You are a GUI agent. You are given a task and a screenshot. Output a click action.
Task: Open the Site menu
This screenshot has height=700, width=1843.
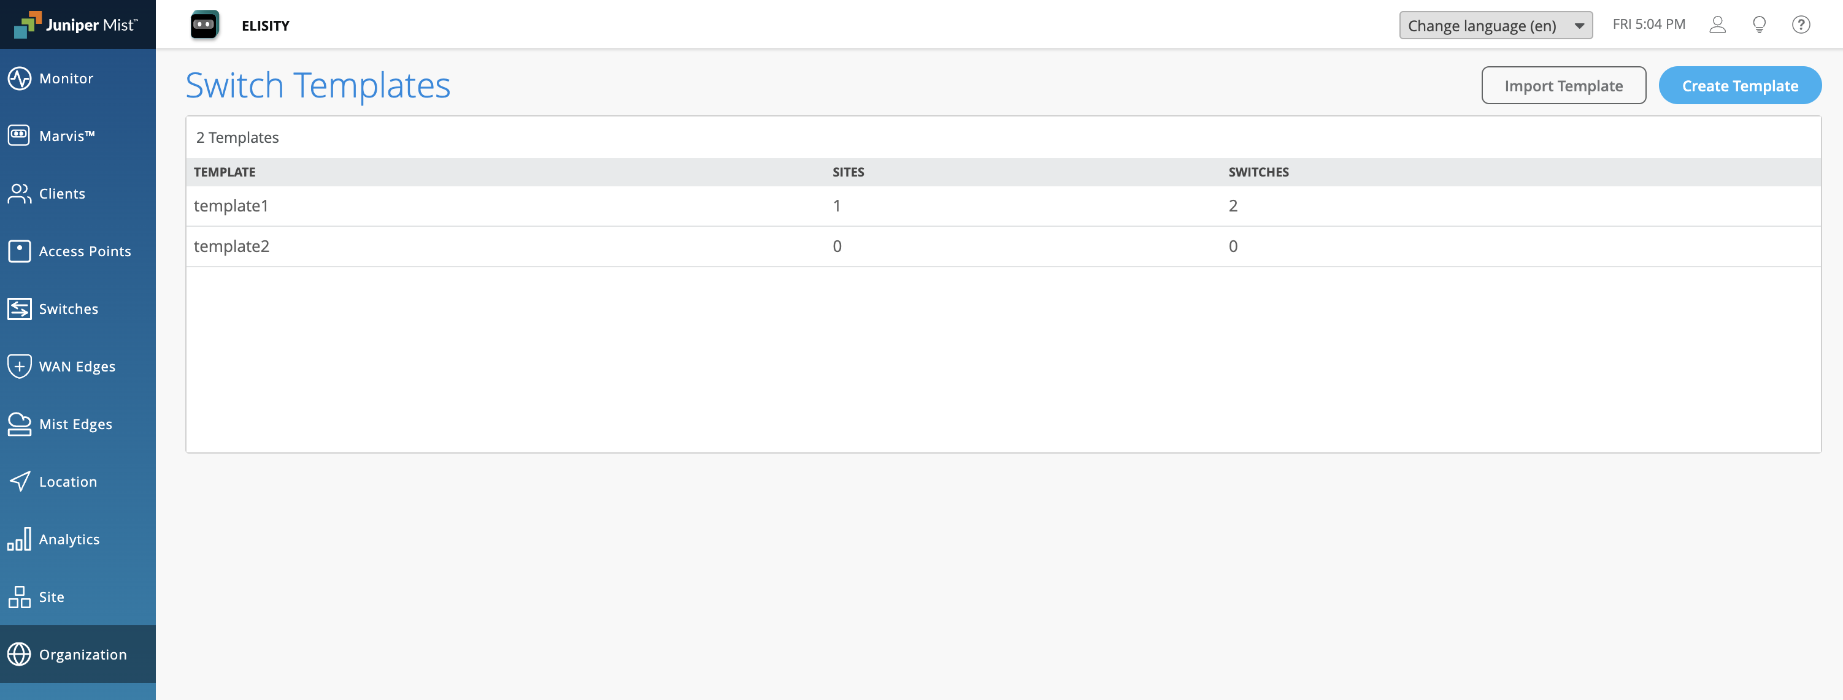[51, 597]
